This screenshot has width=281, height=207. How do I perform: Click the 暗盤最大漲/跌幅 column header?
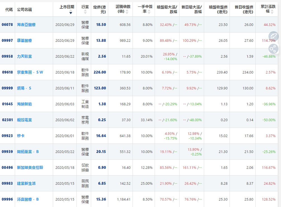[167, 9]
